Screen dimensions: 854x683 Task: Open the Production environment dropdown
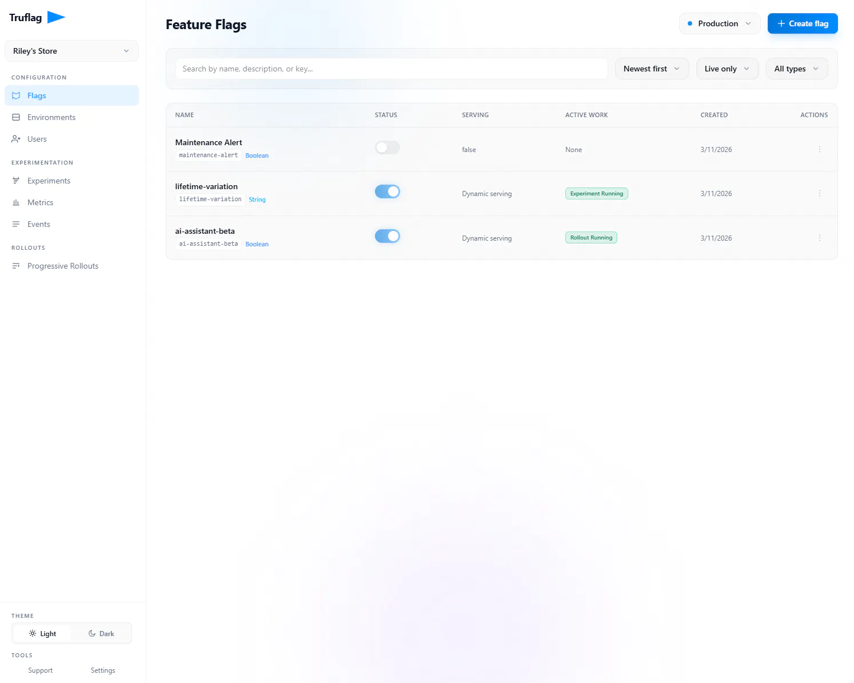[x=720, y=23]
